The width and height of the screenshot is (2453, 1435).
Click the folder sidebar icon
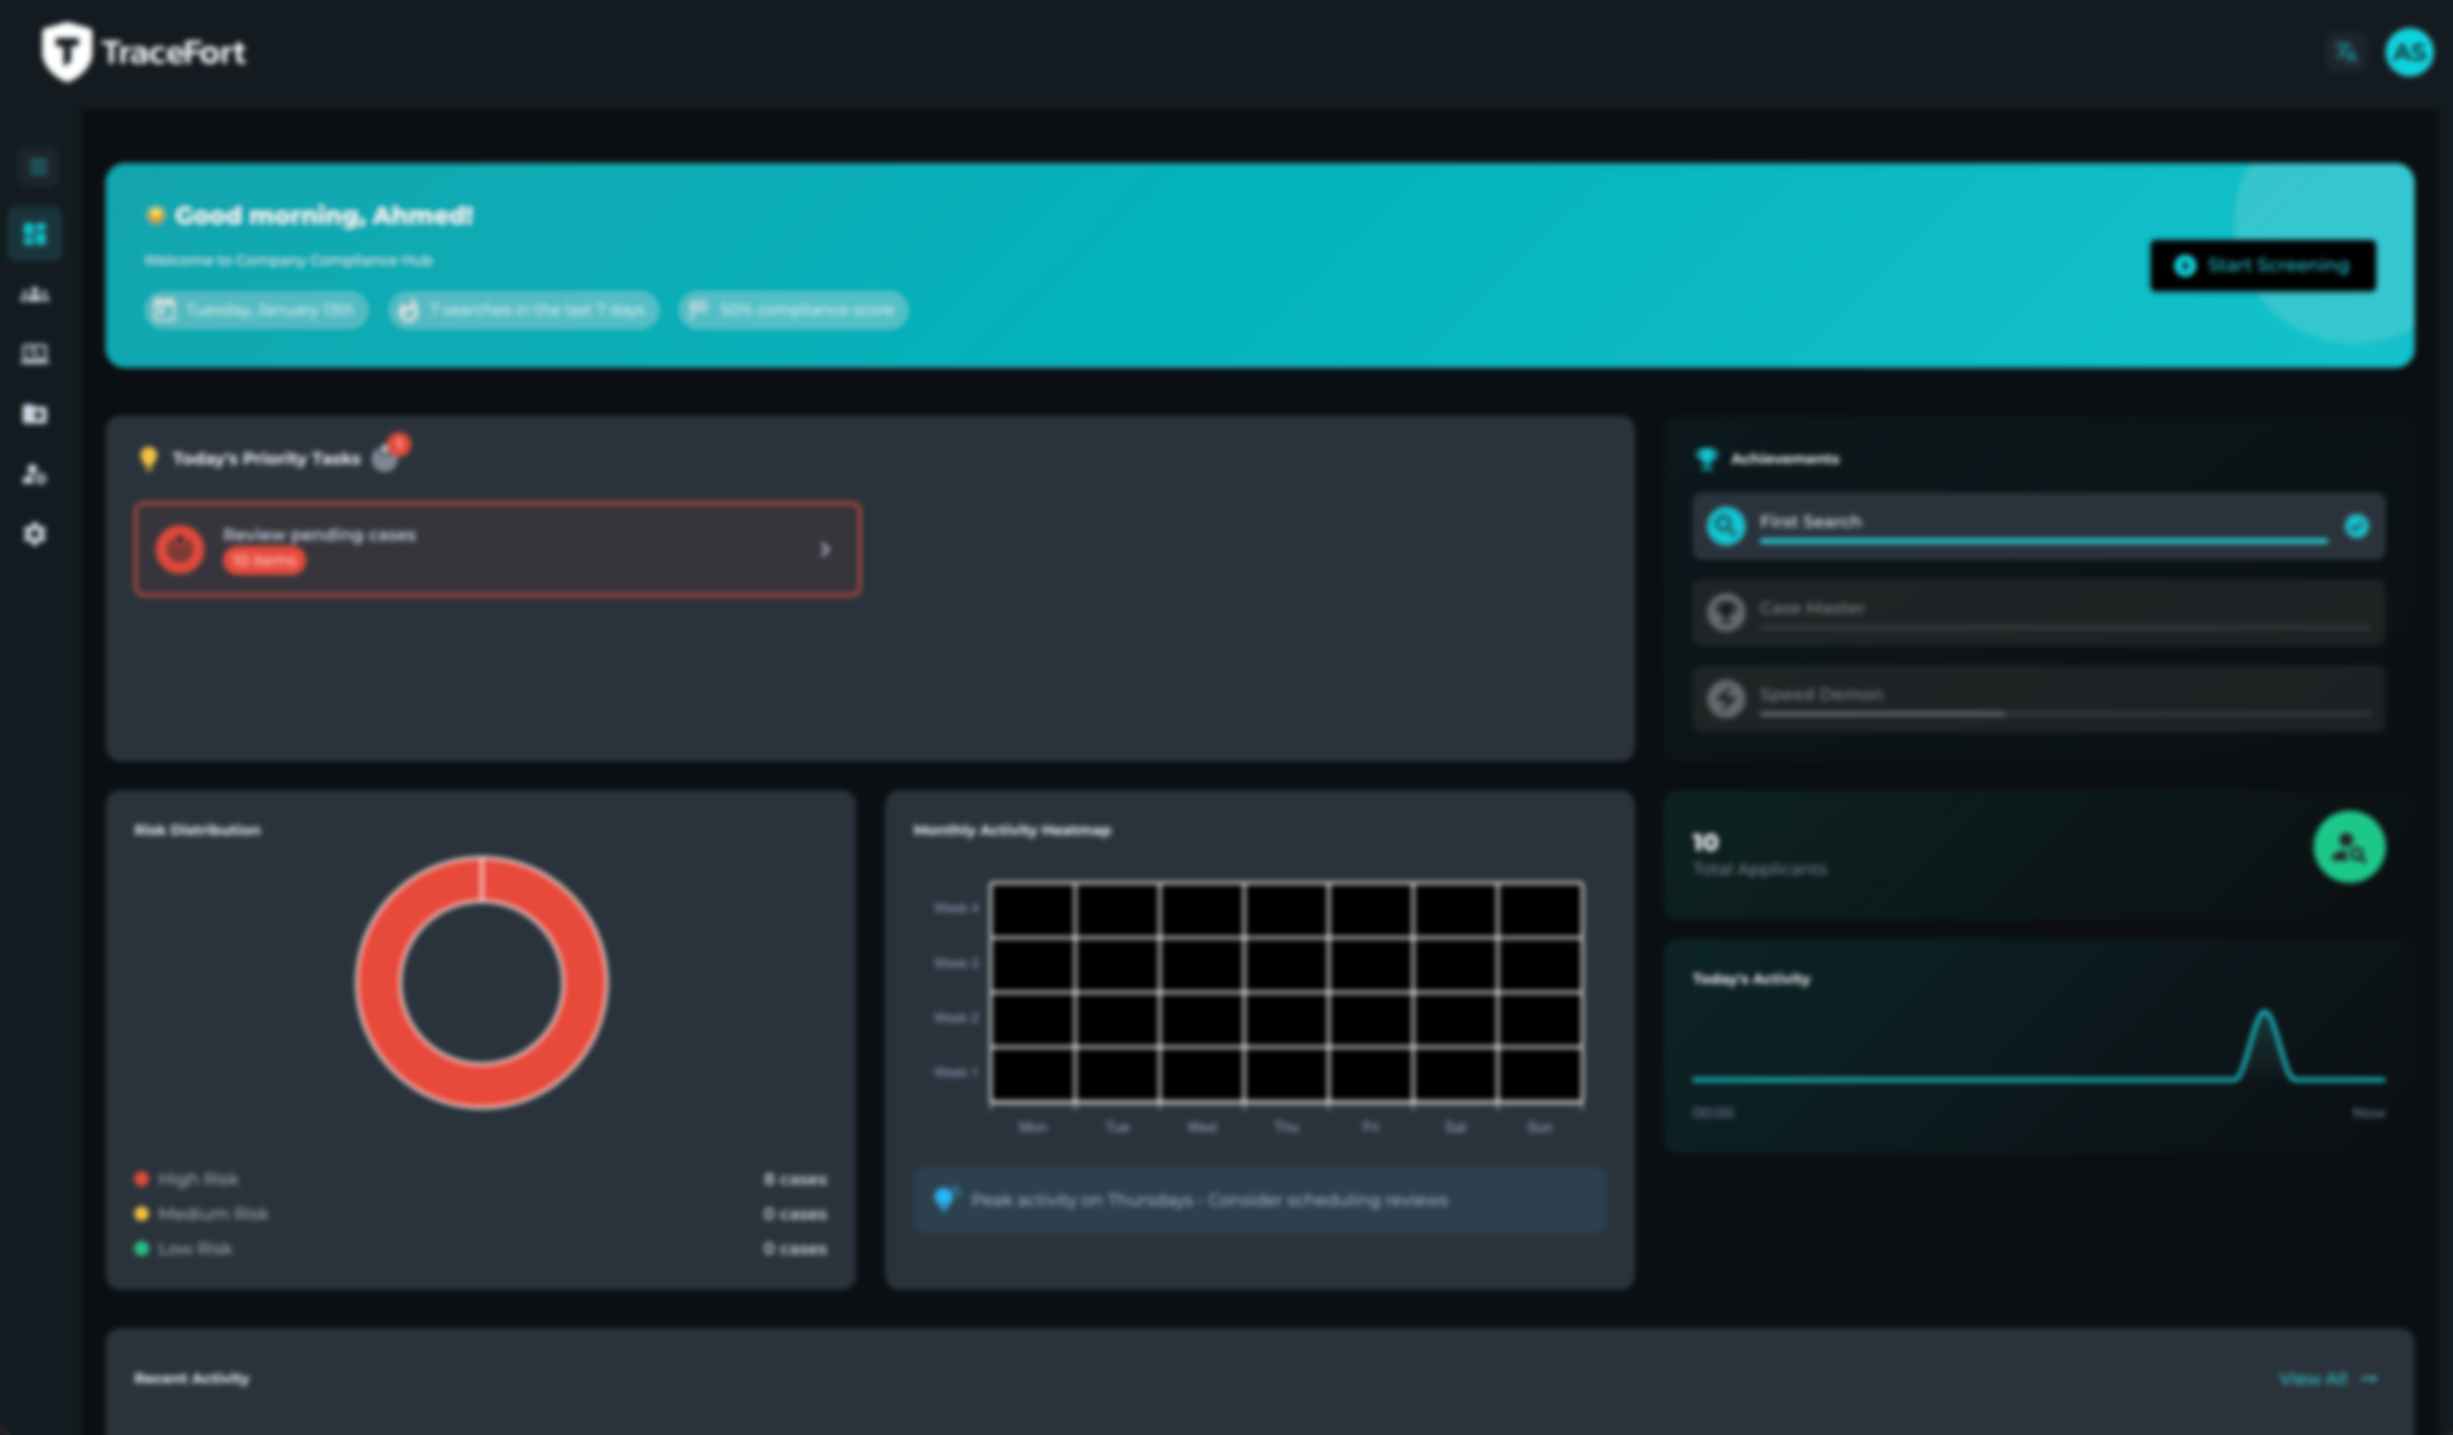[35, 415]
